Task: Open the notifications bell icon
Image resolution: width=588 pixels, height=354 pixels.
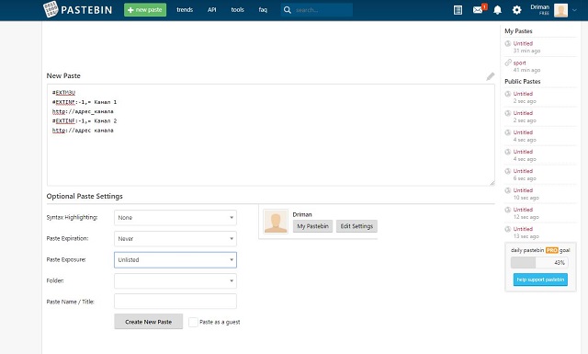Action: pyautogui.click(x=497, y=10)
